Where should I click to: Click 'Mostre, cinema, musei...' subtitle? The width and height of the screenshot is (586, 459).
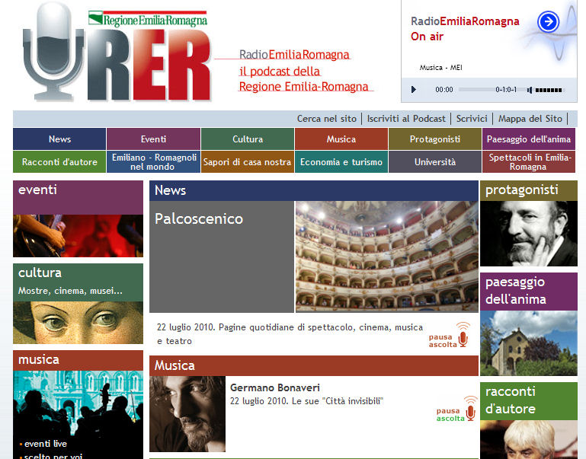70,291
